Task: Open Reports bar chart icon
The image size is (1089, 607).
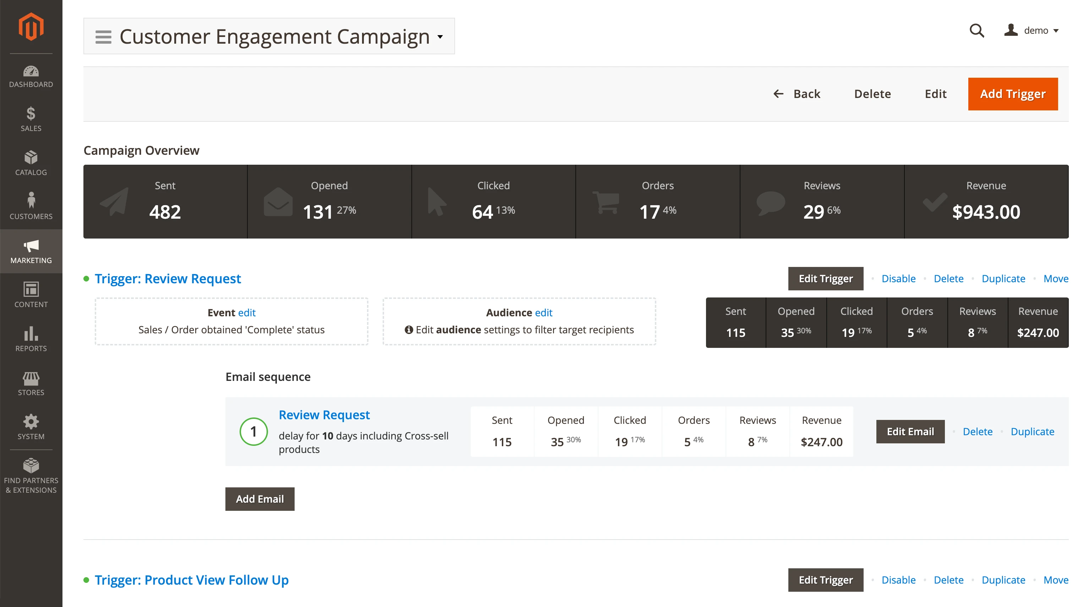Action: point(31,334)
